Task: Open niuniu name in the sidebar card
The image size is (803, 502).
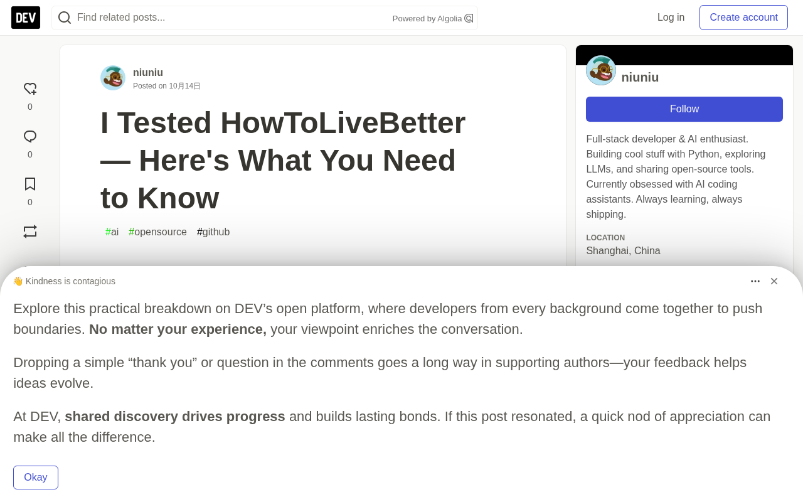Action: (x=640, y=77)
